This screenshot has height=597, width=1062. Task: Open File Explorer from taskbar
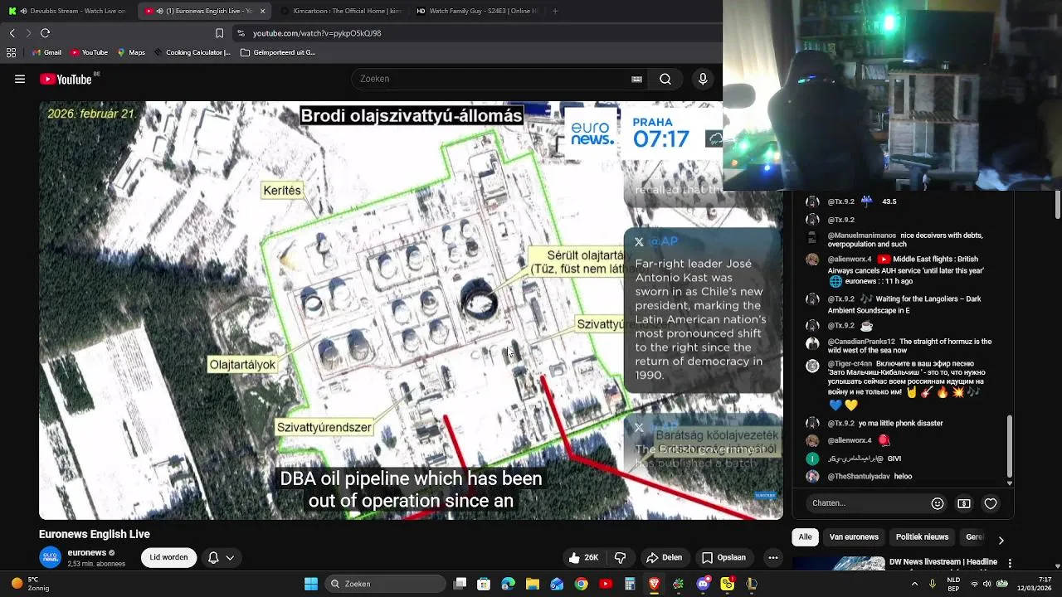pyautogui.click(x=533, y=584)
